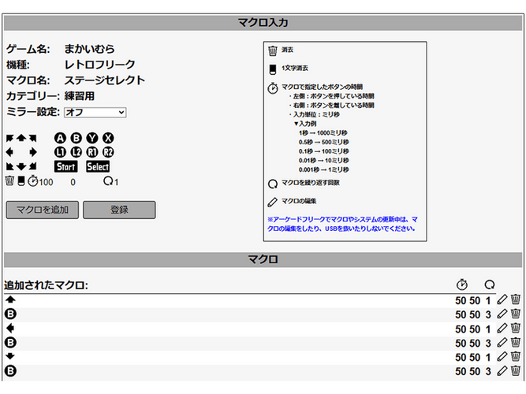The width and height of the screenshot is (526, 394).
Task: Add the R2 button to macro
Action: coord(108,152)
